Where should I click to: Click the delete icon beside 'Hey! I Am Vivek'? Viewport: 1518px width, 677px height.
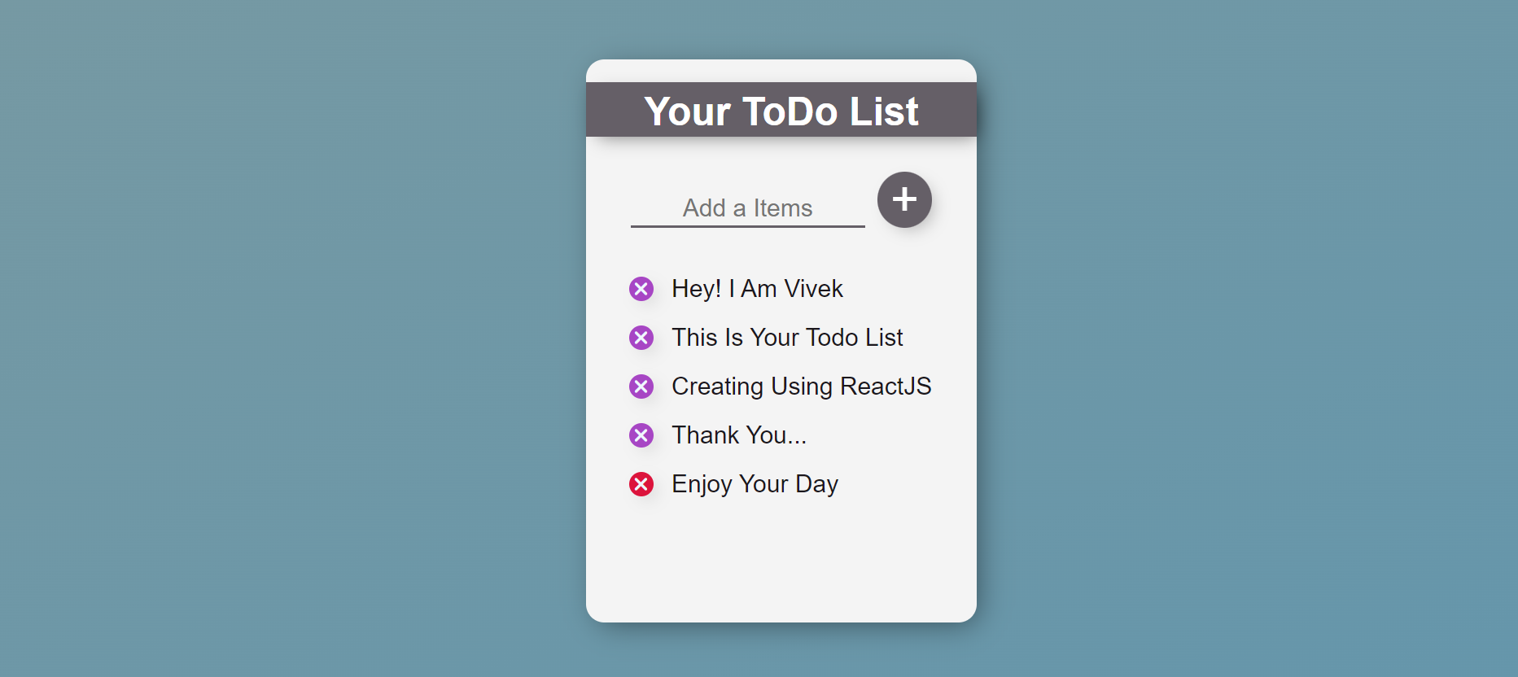pyautogui.click(x=642, y=289)
